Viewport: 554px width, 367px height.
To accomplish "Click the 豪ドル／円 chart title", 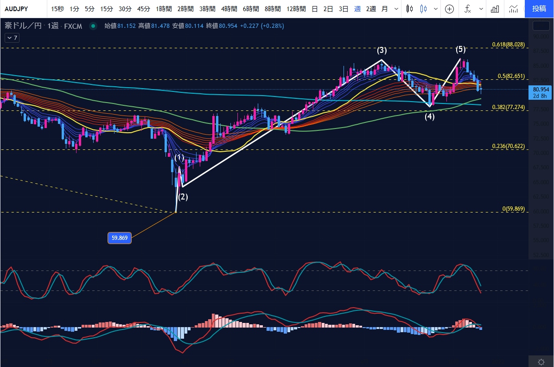I will (x=23, y=26).
